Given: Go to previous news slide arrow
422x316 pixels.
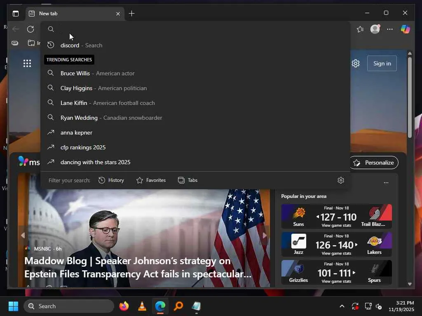Looking at the screenshot, I should click(23, 235).
